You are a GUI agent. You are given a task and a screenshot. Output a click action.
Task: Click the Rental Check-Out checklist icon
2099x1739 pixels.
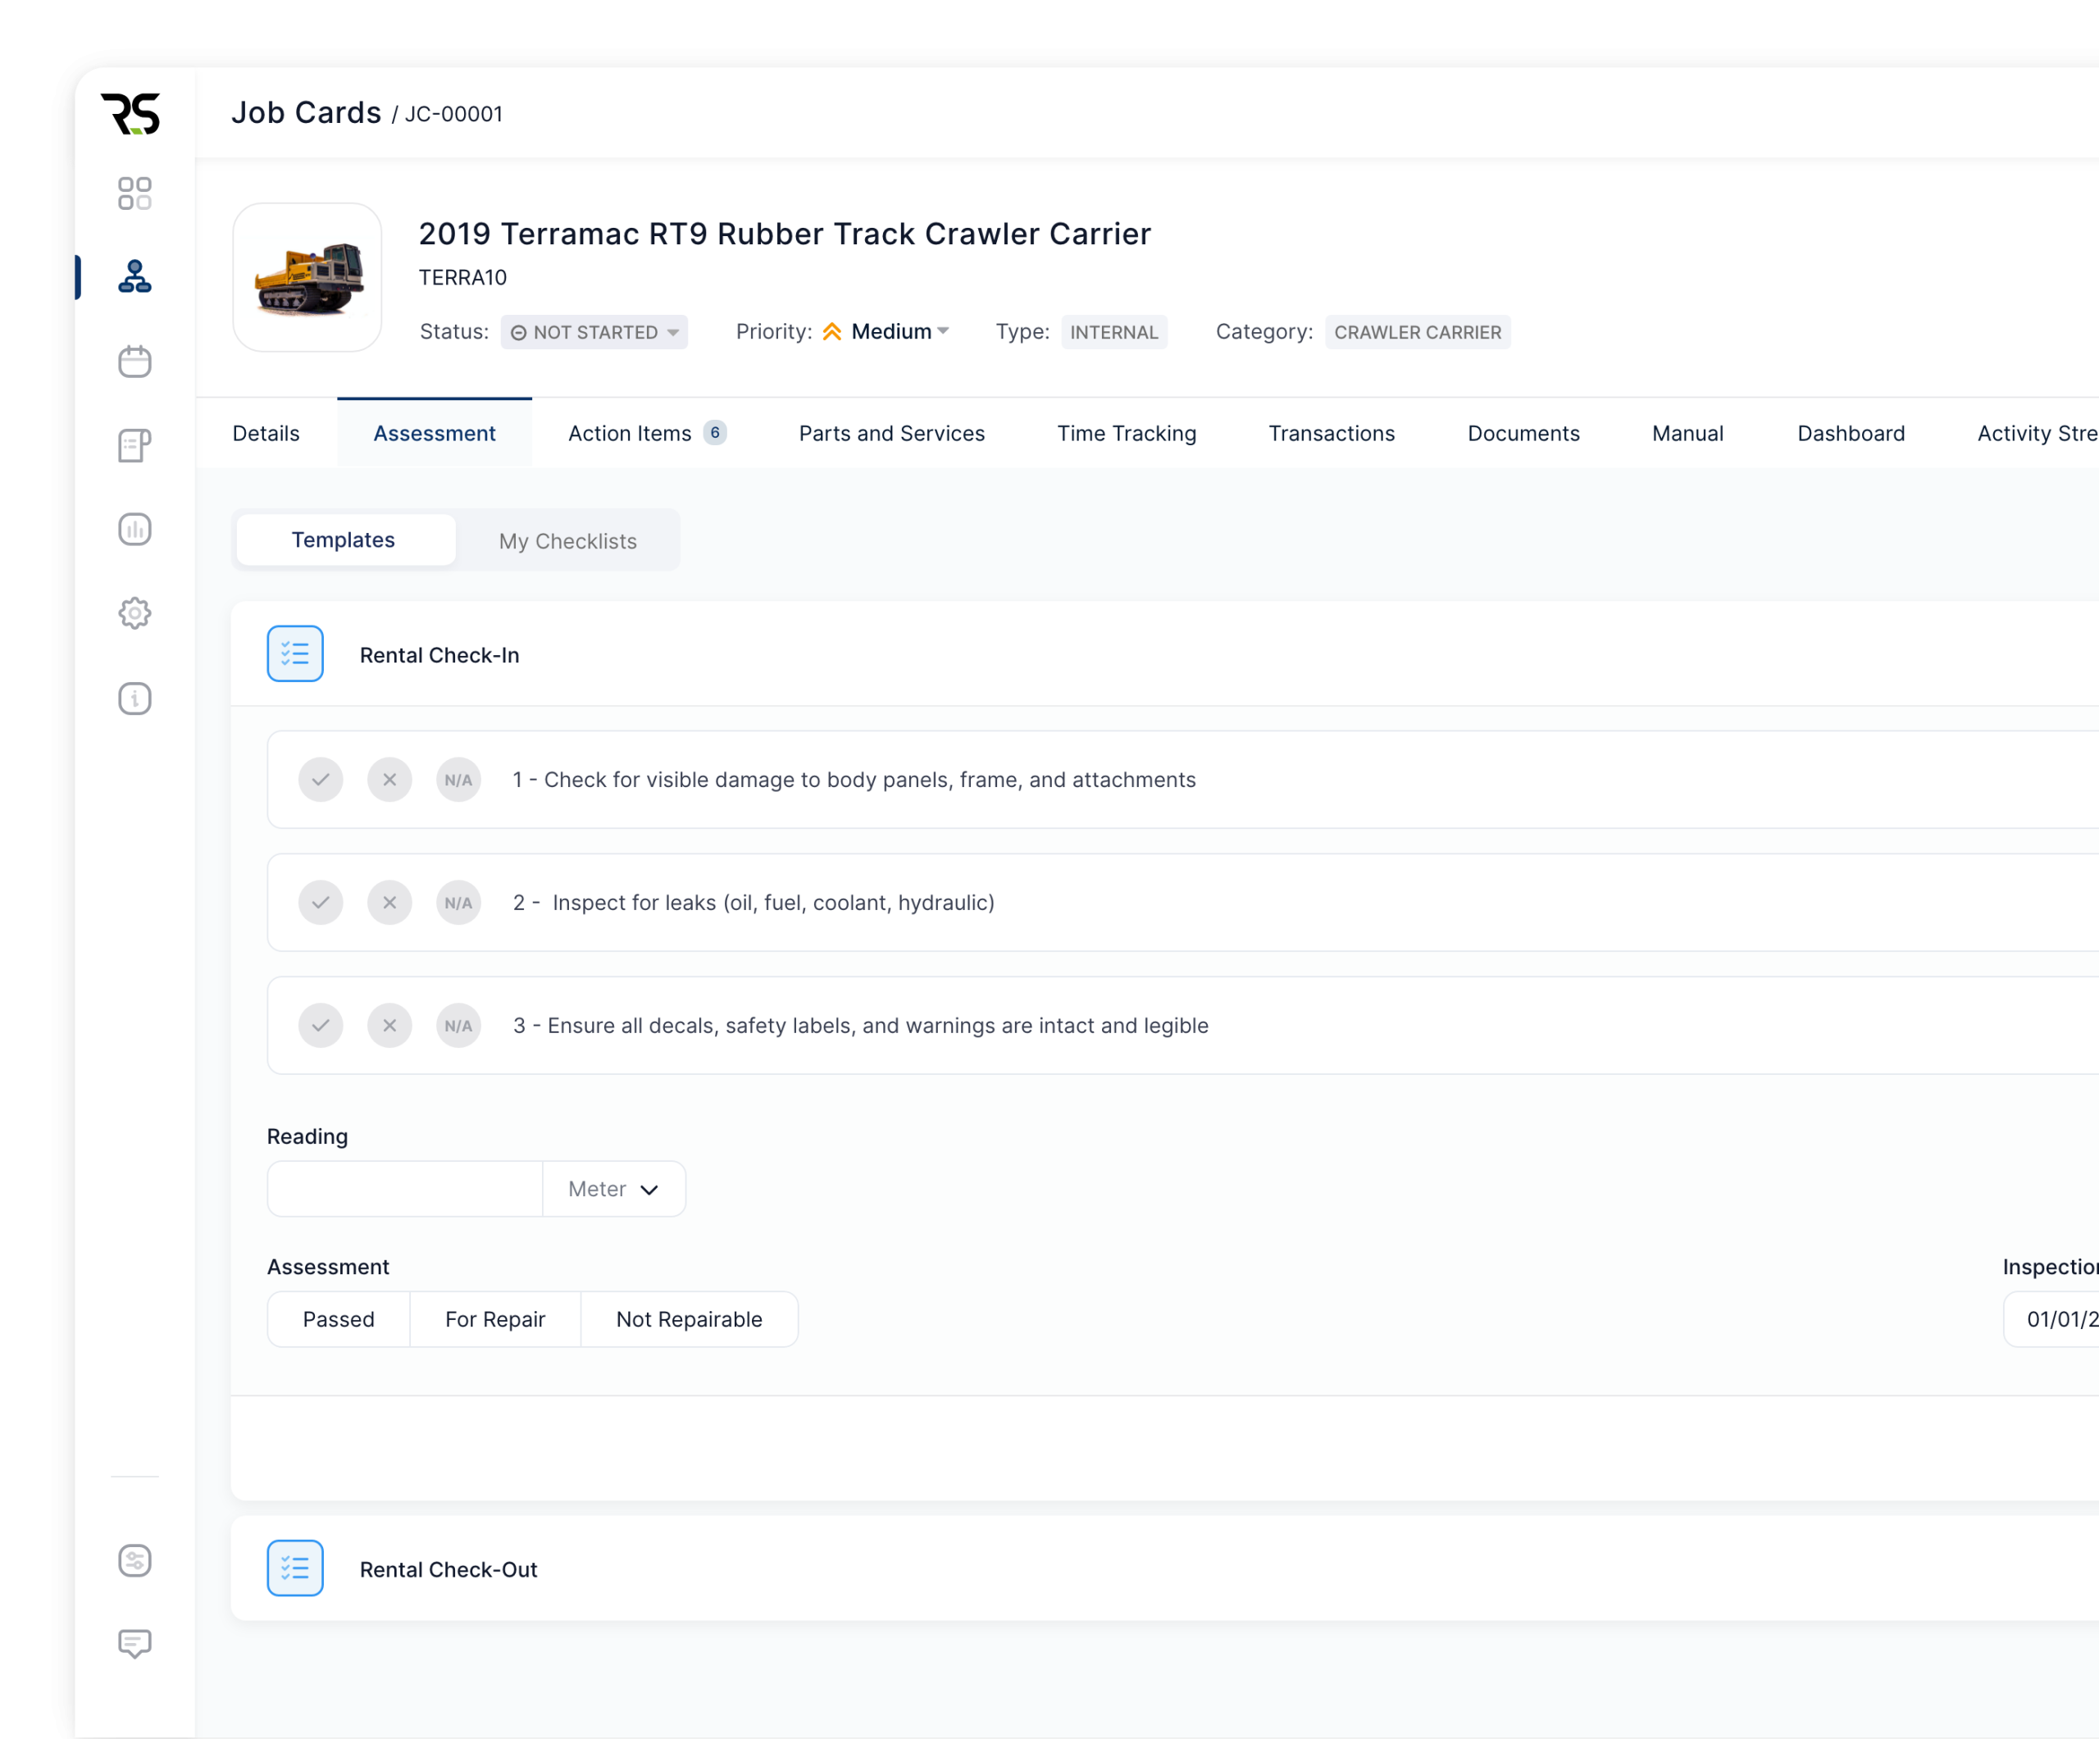point(295,1568)
